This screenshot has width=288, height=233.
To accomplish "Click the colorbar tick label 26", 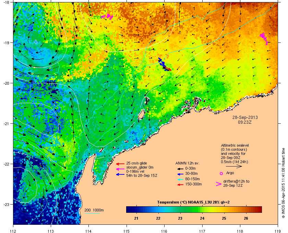I will 246,218.
